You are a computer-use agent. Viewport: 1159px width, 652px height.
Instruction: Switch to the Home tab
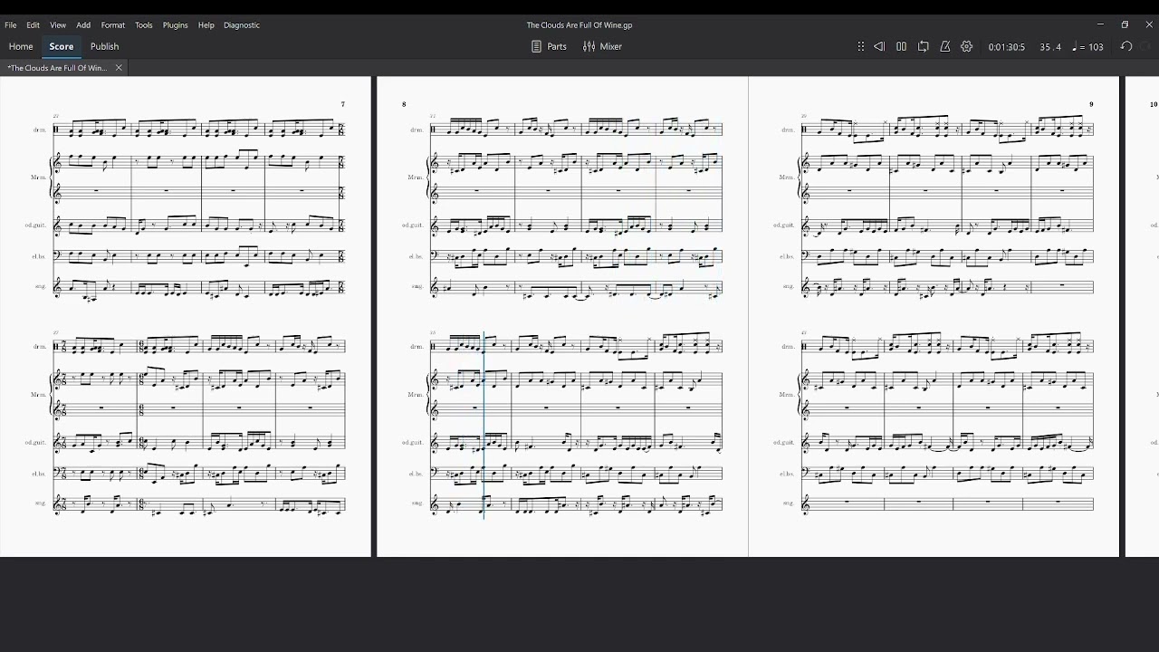[21, 46]
